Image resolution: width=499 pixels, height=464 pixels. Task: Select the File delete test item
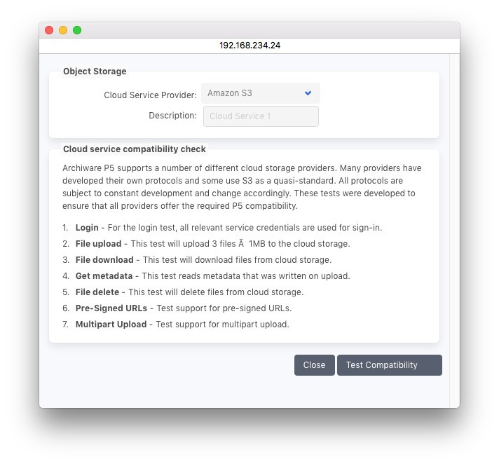97,292
